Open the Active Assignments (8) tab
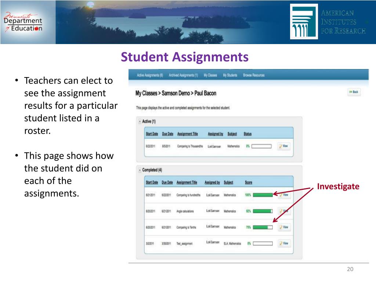 pyautogui.click(x=150, y=75)
